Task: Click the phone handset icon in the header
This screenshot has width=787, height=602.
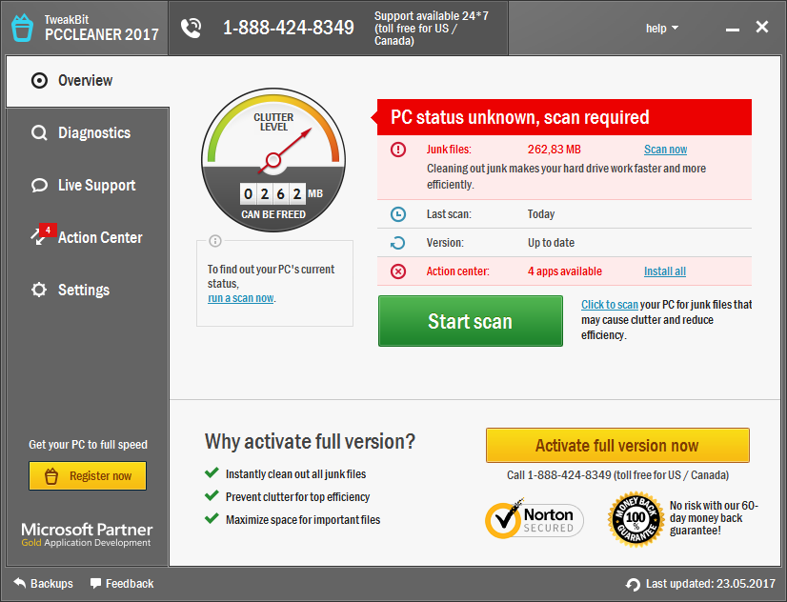Action: (x=191, y=28)
